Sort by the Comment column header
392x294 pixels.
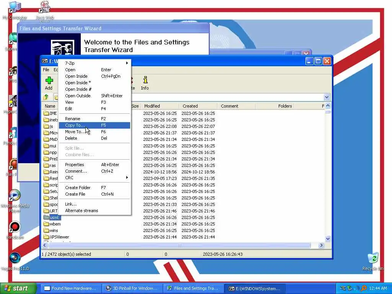[x=236, y=106]
